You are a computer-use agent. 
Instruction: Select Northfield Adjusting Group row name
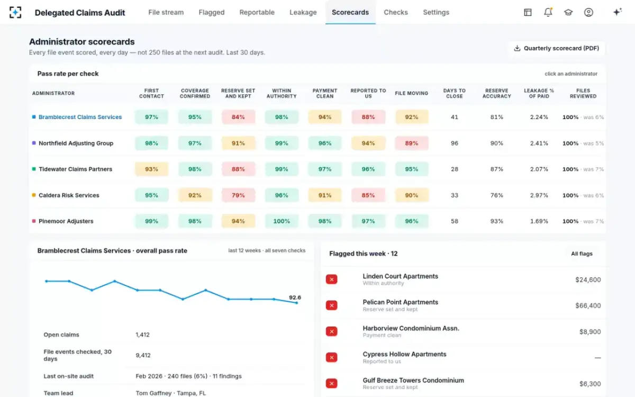click(76, 143)
